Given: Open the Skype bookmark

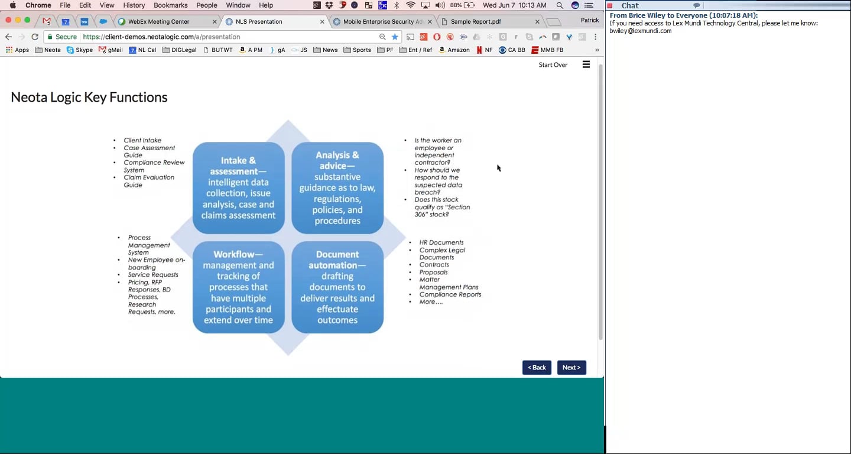Looking at the screenshot, I should tap(80, 50).
